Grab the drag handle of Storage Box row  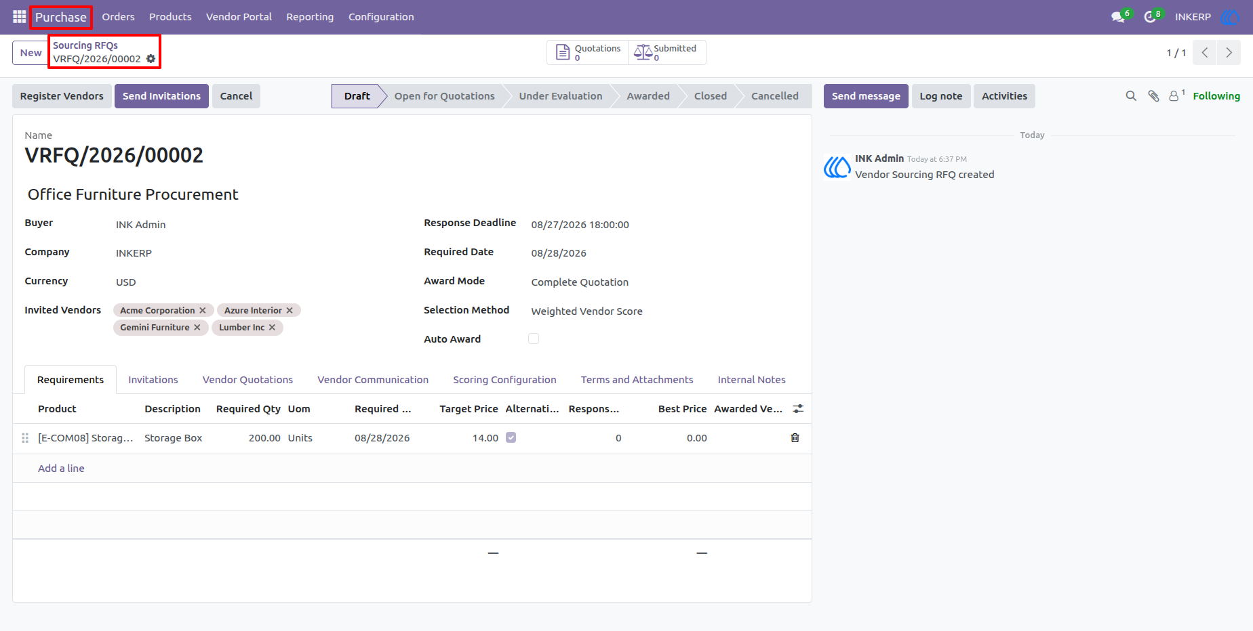[25, 438]
